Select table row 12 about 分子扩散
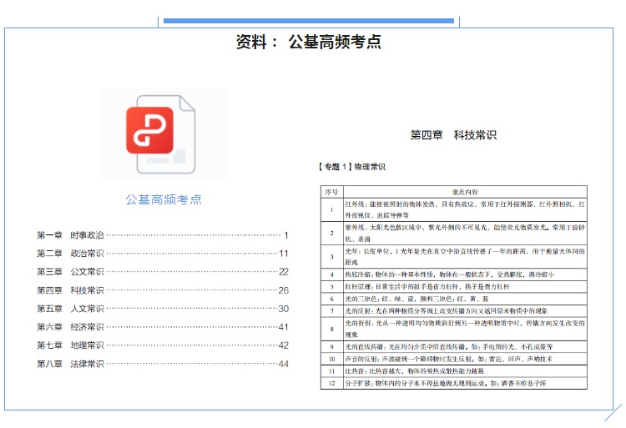Screen dimensions: 626x428 pyautogui.click(x=454, y=383)
